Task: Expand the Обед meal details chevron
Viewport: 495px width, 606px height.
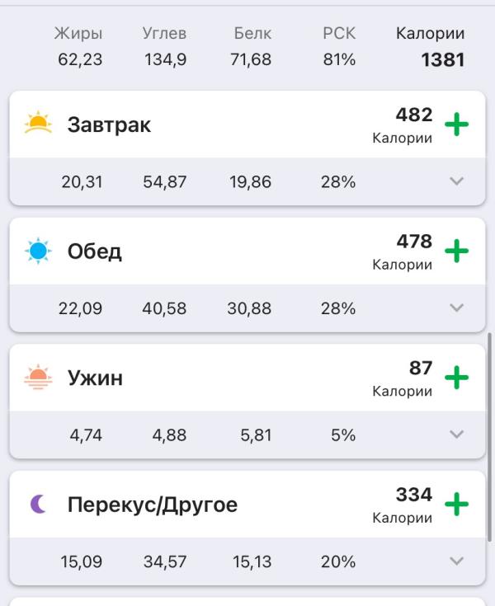Action: click(456, 308)
